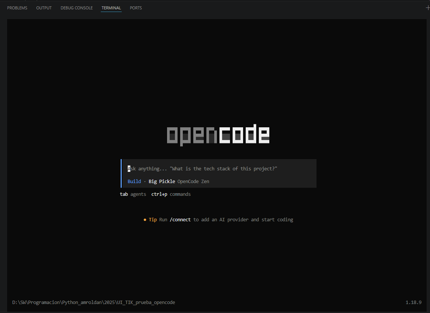Click the /connect command in the tip
This screenshot has width=430, height=313.
click(180, 219)
